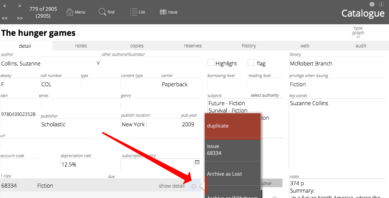Open the Menu home icon

pyautogui.click(x=70, y=12)
